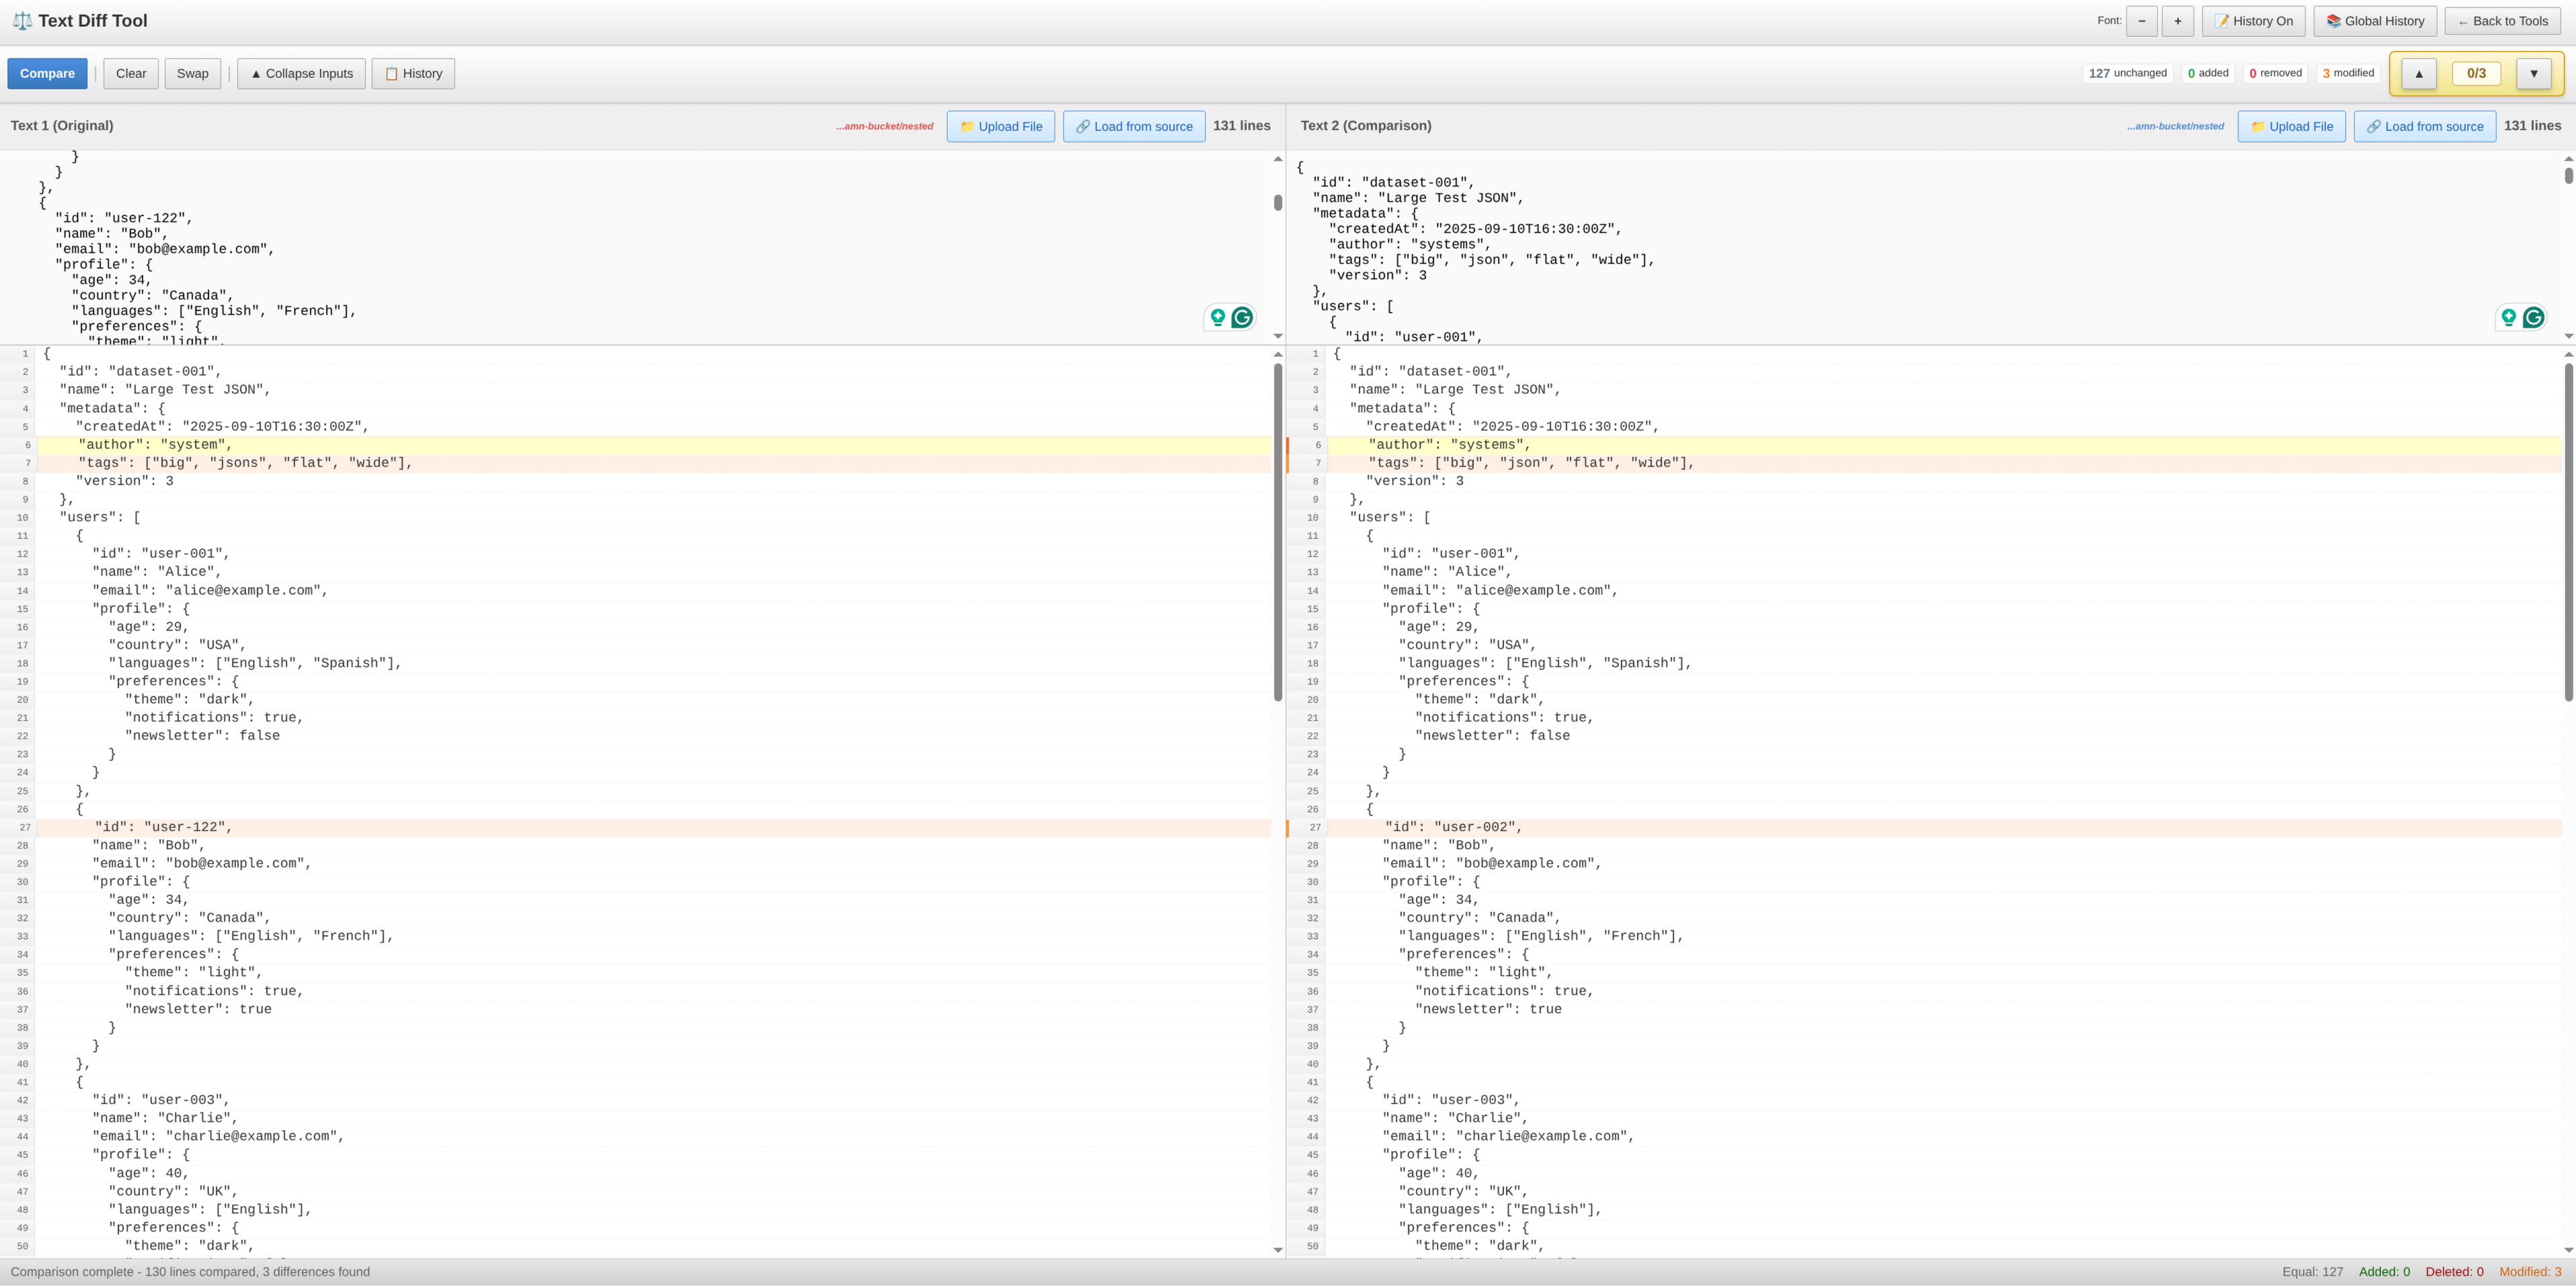Click the green suggestion bulb in Text 2 input
The image size is (2576, 1286).
coord(2508,317)
